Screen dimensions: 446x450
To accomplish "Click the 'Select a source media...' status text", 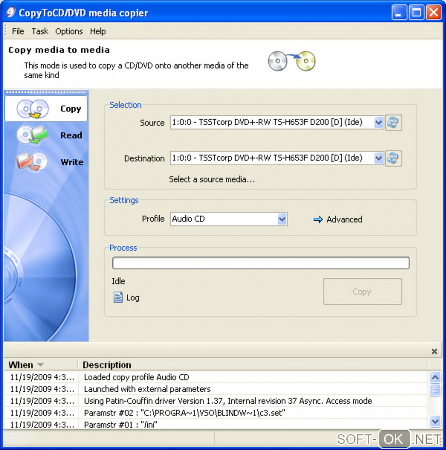I will [x=212, y=179].
